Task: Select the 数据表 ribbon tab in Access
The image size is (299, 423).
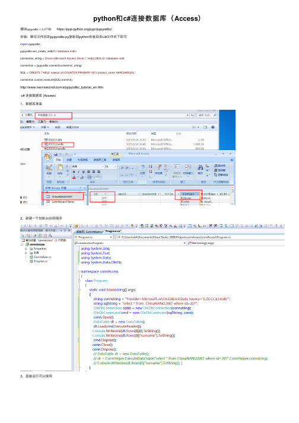Action: pos(116,160)
